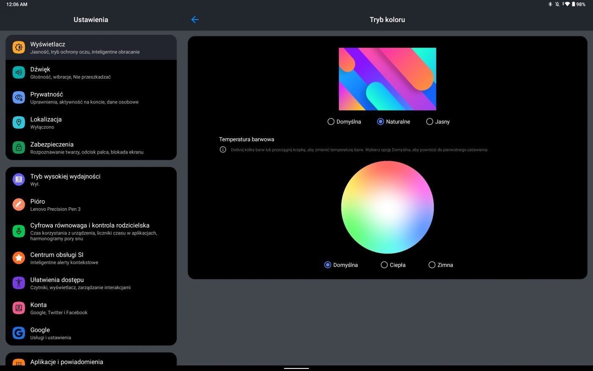Open Cyfrowa równowaga i kontrola rodzicielska
Viewport: 593px width, 371px height.
click(x=91, y=231)
